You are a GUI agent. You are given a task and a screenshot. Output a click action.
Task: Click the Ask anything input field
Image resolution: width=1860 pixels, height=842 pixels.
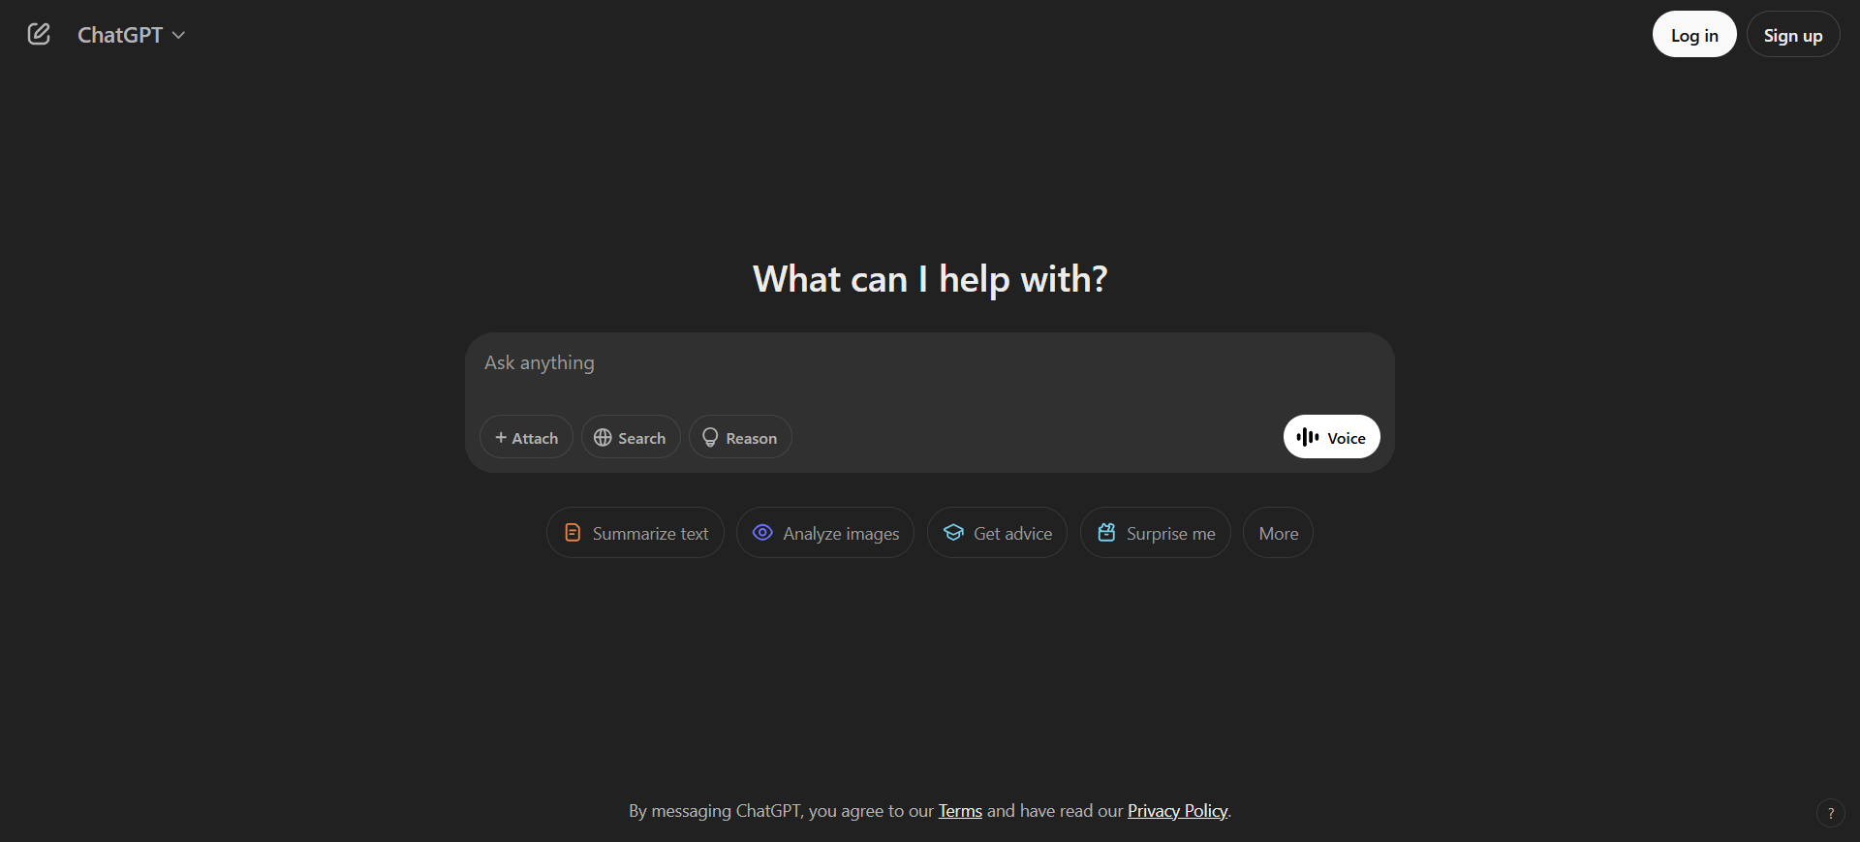(x=928, y=363)
